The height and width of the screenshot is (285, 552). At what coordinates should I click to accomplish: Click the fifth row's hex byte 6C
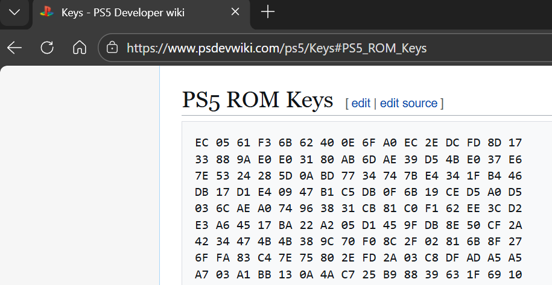click(223, 208)
